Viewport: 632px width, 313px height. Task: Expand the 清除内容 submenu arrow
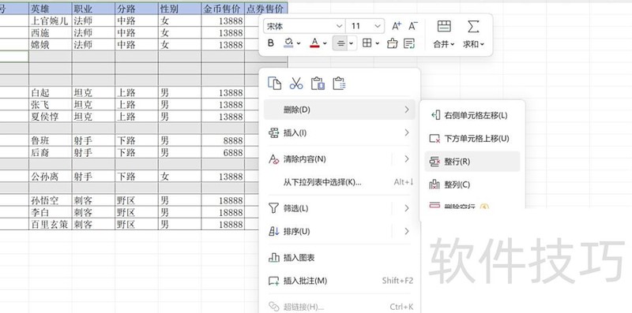pos(407,159)
